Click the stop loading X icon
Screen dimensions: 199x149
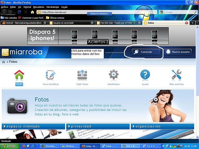click(x=26, y=12)
